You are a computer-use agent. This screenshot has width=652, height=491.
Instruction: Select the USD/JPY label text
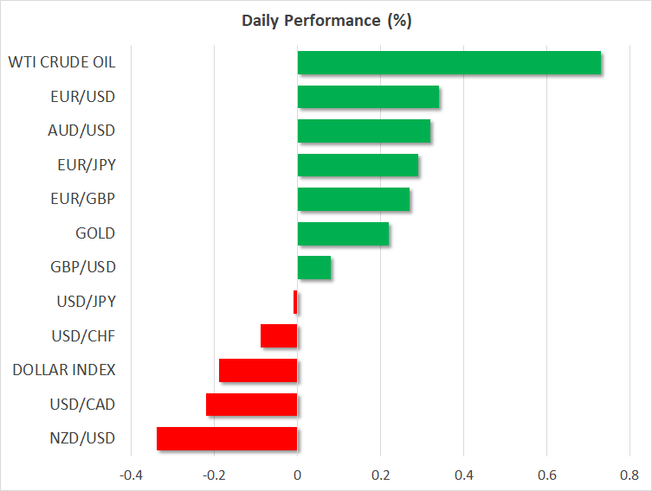pyautogui.click(x=84, y=302)
